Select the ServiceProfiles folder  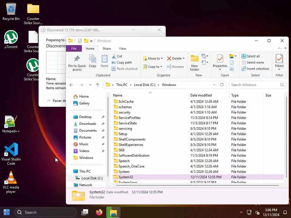point(198,118)
